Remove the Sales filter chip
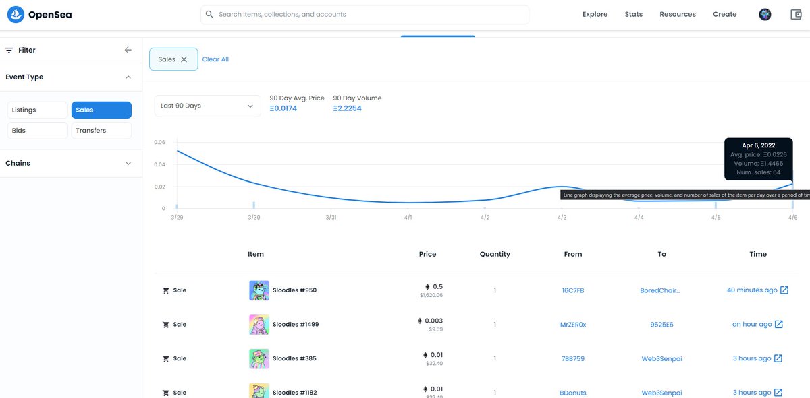Image resolution: width=810 pixels, height=398 pixels. click(x=184, y=59)
